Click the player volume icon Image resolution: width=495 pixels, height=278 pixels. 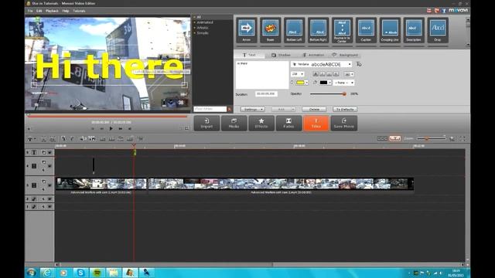(29, 129)
